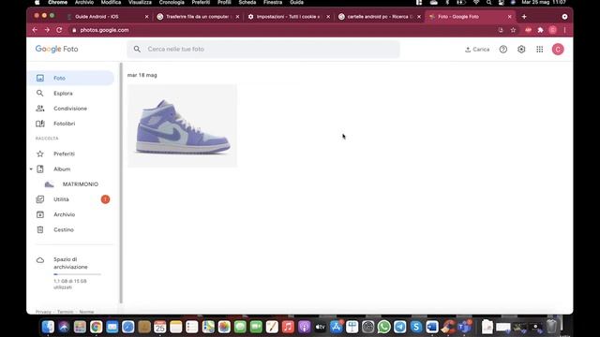This screenshot has width=600, height=337.
Task: Open the Trash in the Dock
Action: pyautogui.click(x=551, y=327)
